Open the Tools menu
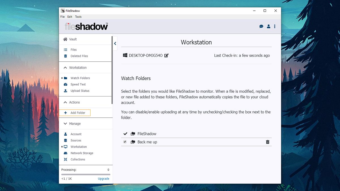Image resolution: width=340 pixels, height=191 pixels. [78, 17]
